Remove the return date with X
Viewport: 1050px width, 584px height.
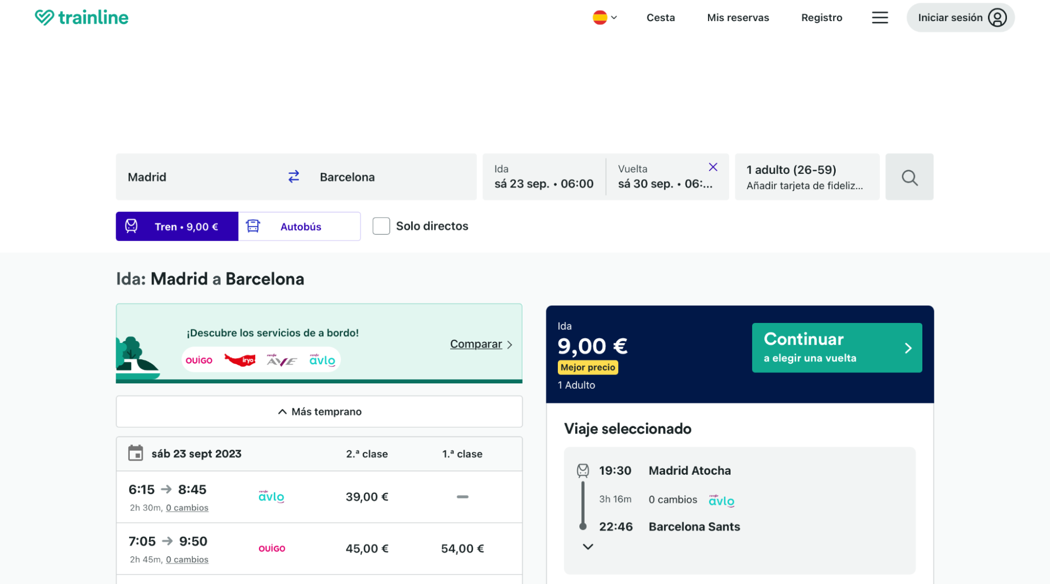click(x=713, y=167)
